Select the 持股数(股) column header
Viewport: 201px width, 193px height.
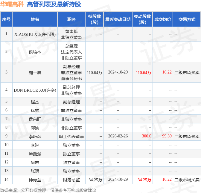coord(95,19)
